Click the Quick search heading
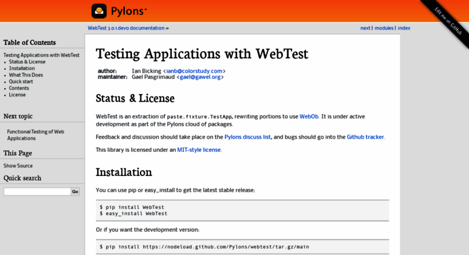Viewport: 469px width, 255px height. pyautogui.click(x=22, y=178)
